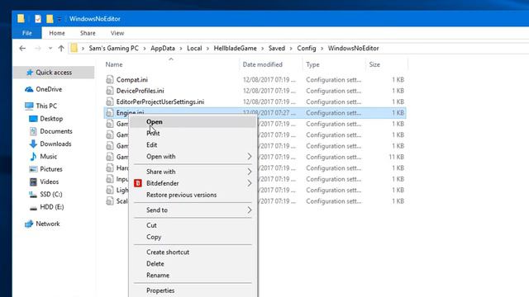The width and height of the screenshot is (529, 297).
Task: Click the address bar folder icon
Action: 74,48
